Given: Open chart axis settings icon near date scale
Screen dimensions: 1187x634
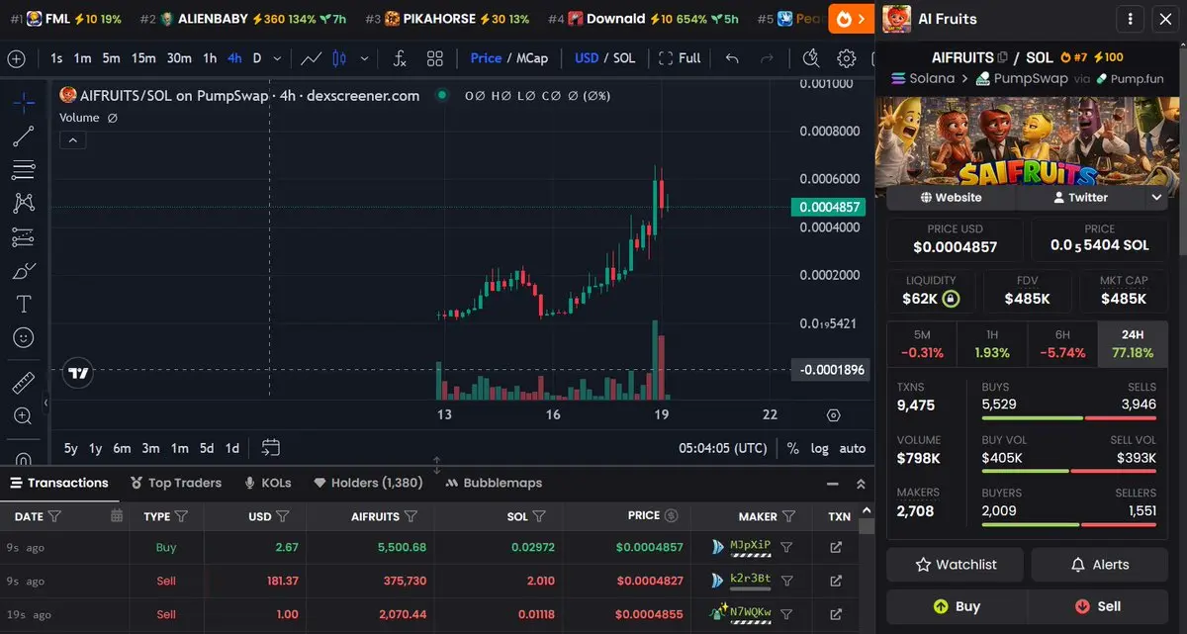Looking at the screenshot, I should pyautogui.click(x=834, y=415).
